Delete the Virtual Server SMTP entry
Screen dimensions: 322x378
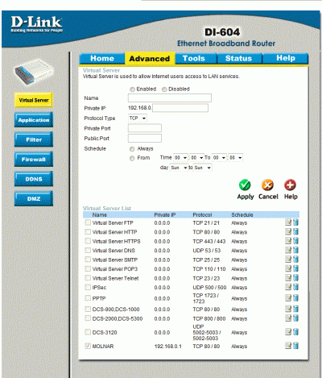(x=295, y=260)
